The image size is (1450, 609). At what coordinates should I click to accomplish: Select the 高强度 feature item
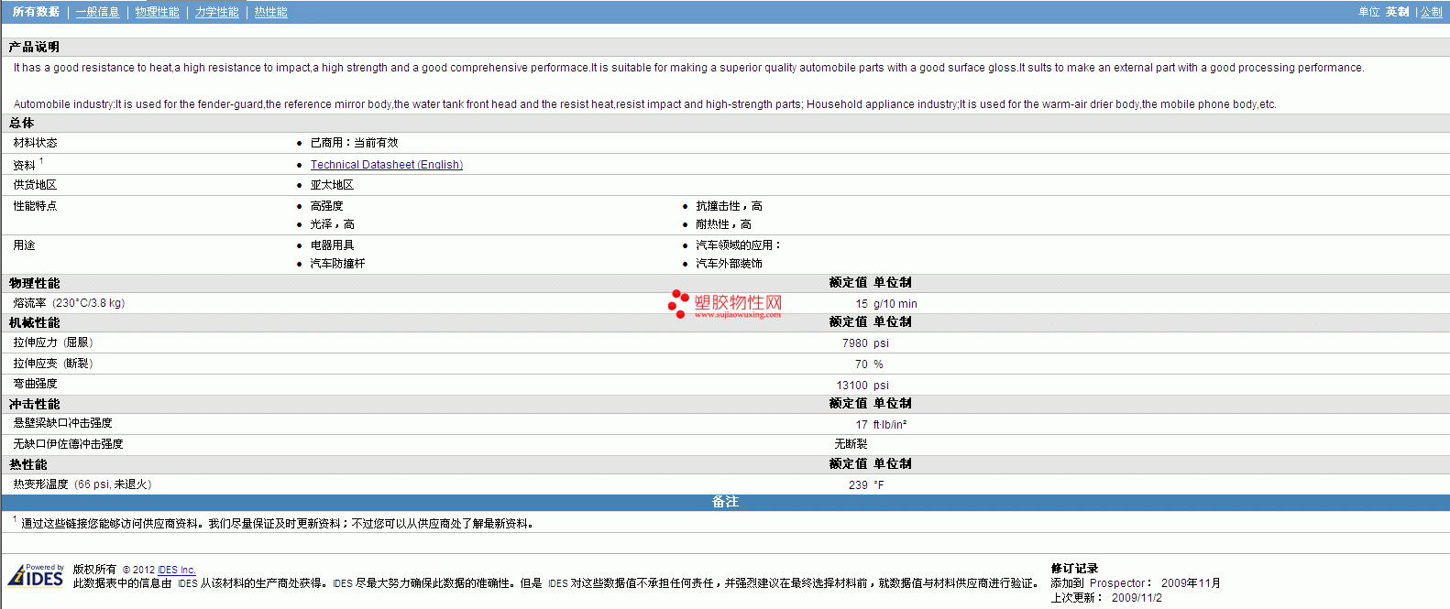326,206
